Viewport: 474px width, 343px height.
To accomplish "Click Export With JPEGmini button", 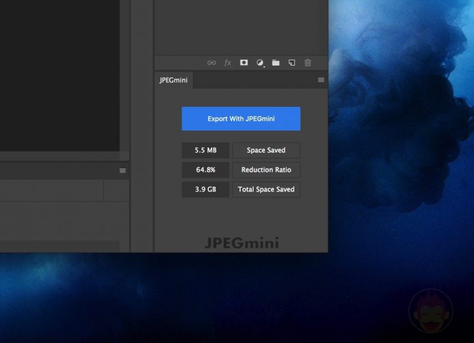I will (241, 119).
